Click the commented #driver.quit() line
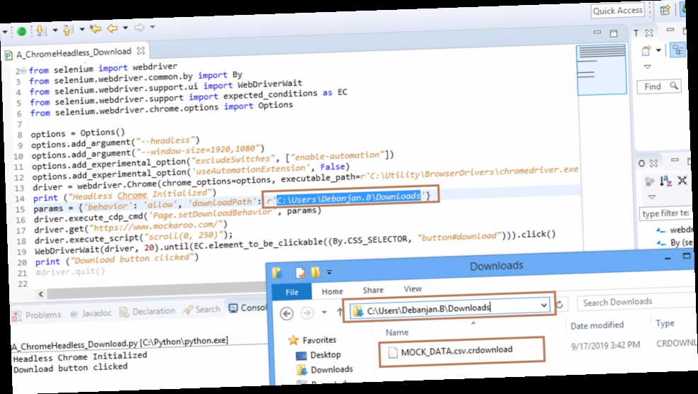The image size is (698, 394). pyautogui.click(x=70, y=271)
